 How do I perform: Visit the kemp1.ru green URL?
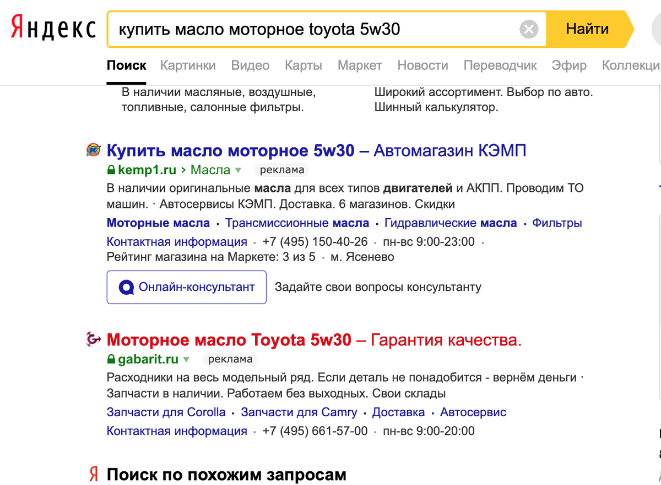[x=147, y=170]
